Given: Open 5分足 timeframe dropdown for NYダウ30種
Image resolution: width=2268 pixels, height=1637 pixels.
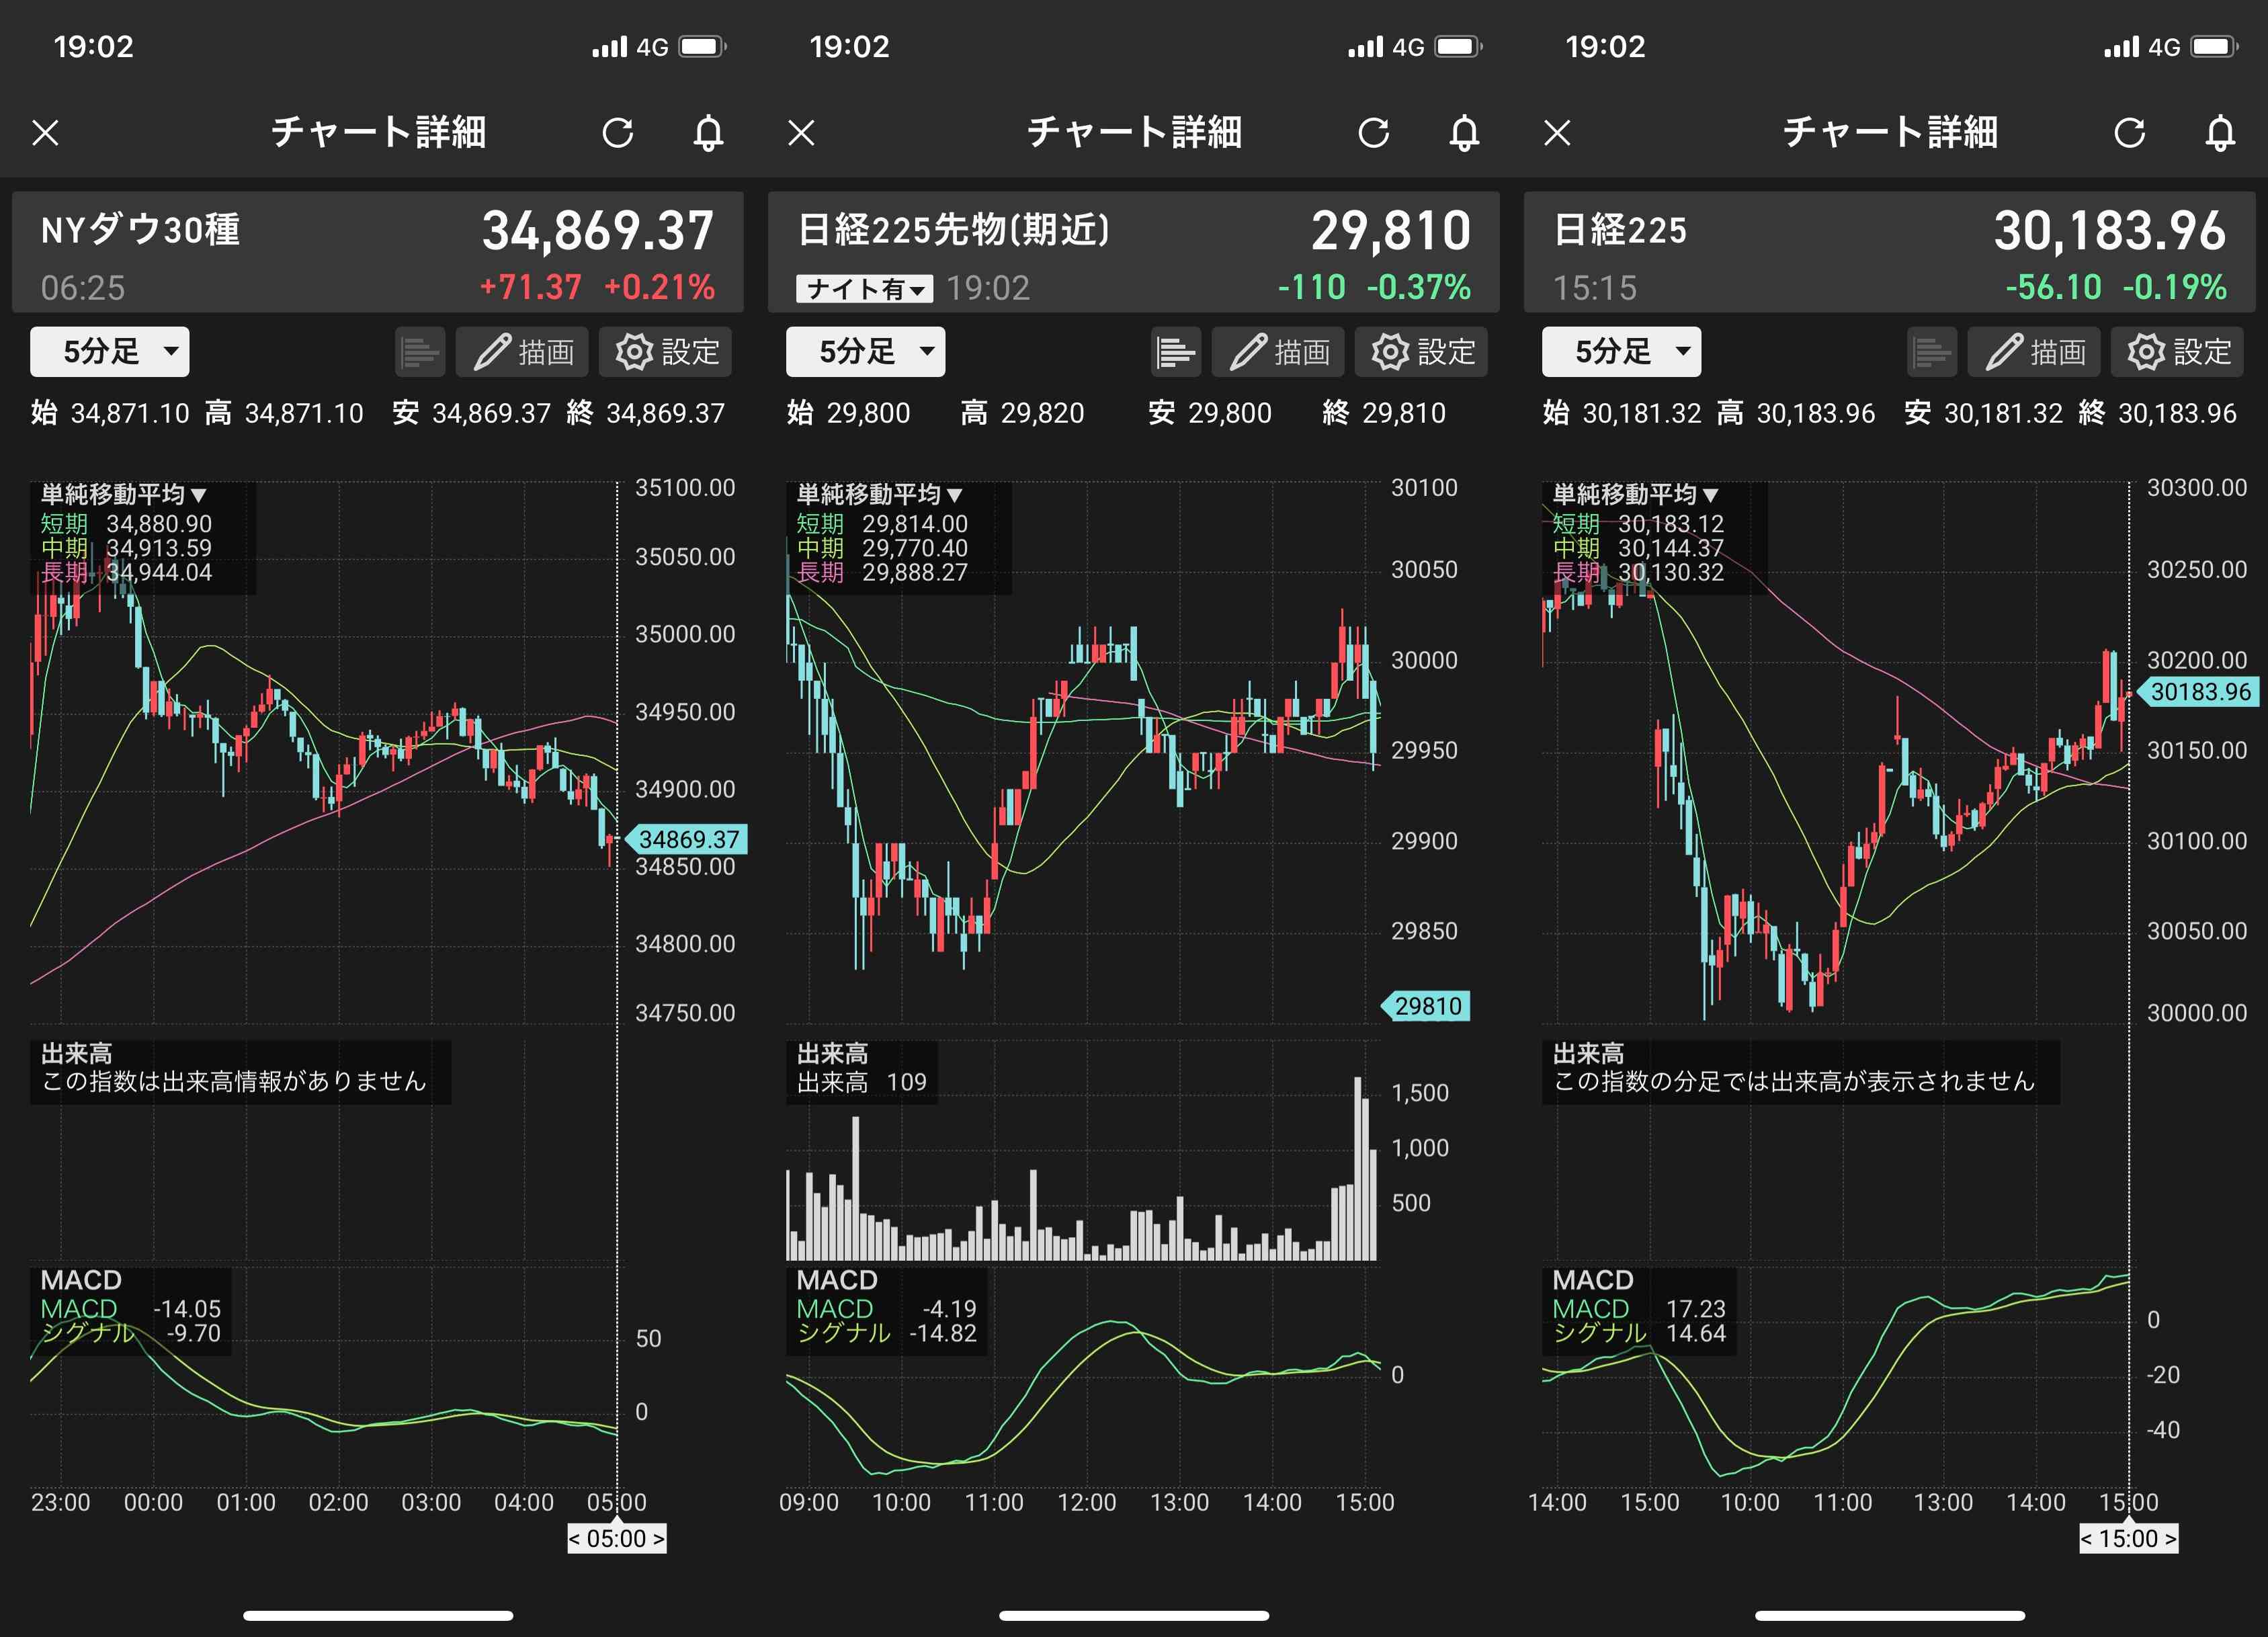Looking at the screenshot, I should (x=109, y=352).
